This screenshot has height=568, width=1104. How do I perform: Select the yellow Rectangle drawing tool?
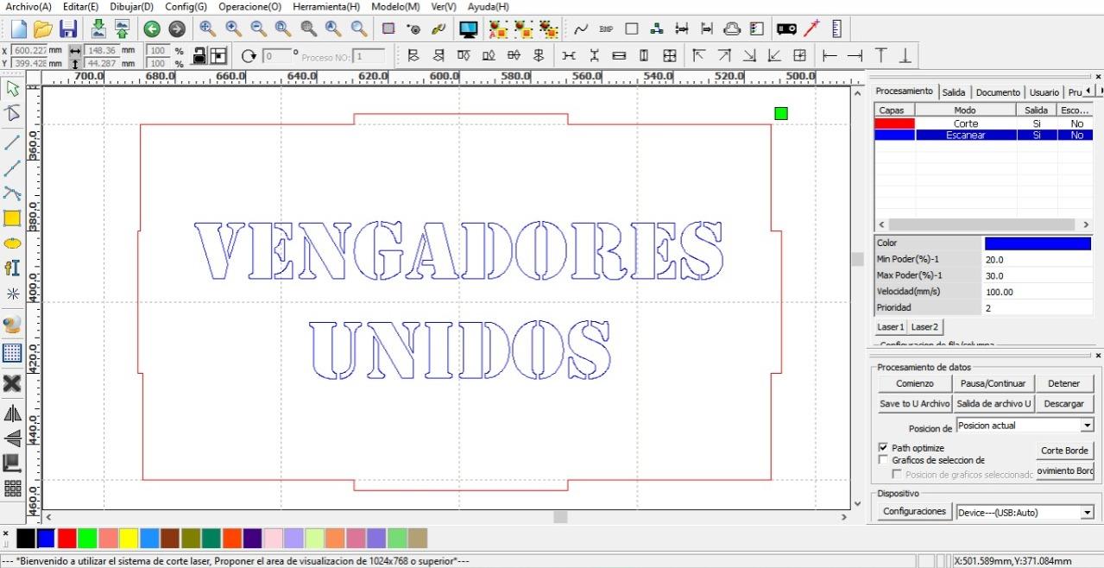click(12, 218)
